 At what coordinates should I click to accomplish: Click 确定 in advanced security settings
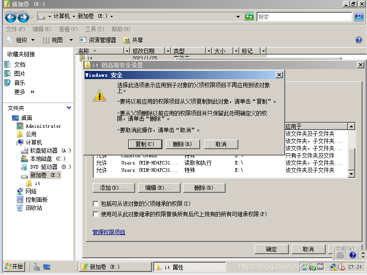[271, 249]
